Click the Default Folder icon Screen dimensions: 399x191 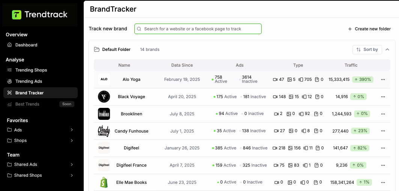97,49
